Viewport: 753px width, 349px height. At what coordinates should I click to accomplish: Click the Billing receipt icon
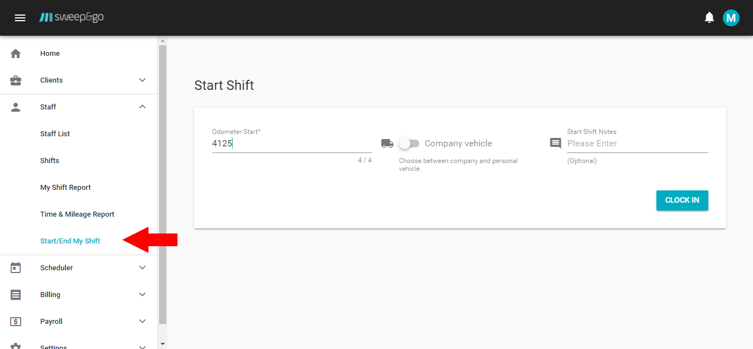(16, 295)
